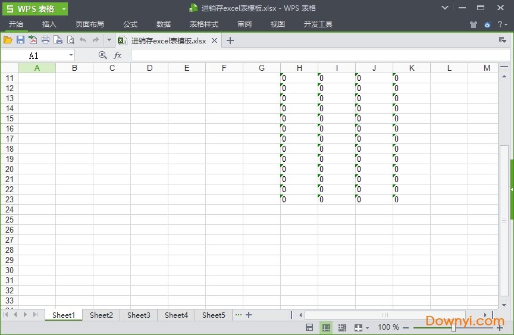Toggle page break preview view

[x=342, y=327]
